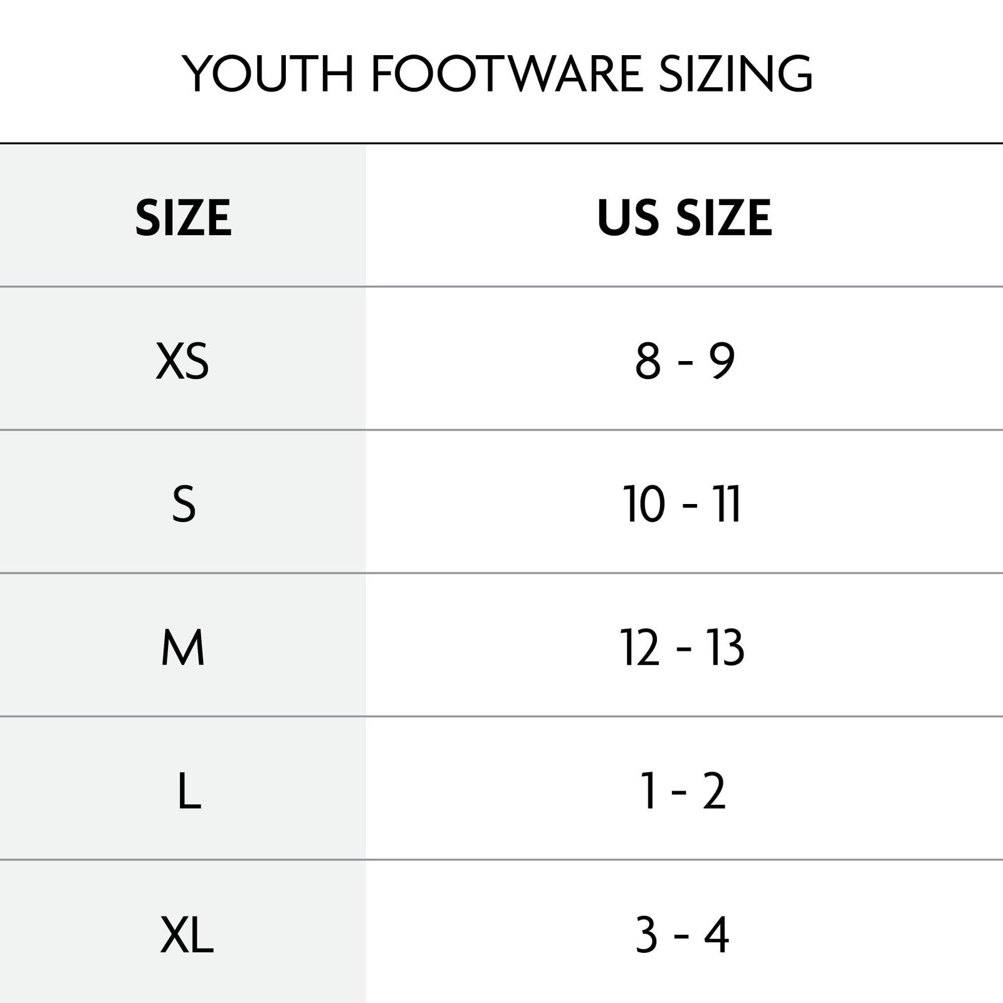1003x1003 pixels.
Task: Click the number 10 in the S row
Action: 644,505
